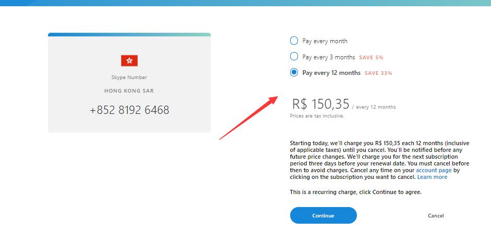Click the SAVE 33% badge

click(x=378, y=73)
